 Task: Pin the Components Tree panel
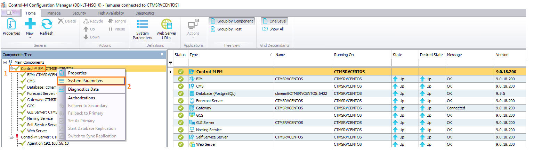coord(162,55)
